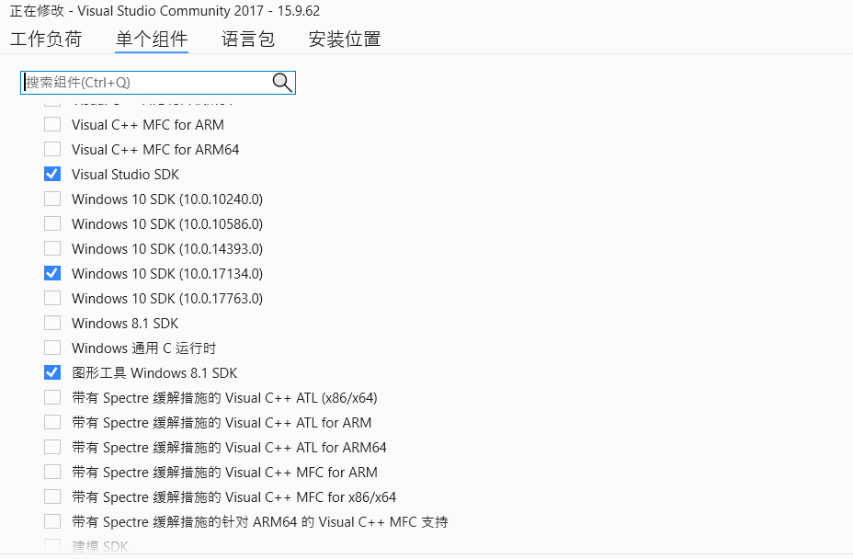853x559 pixels.
Task: Select the 安装位置 tab
Action: pyautogui.click(x=344, y=40)
